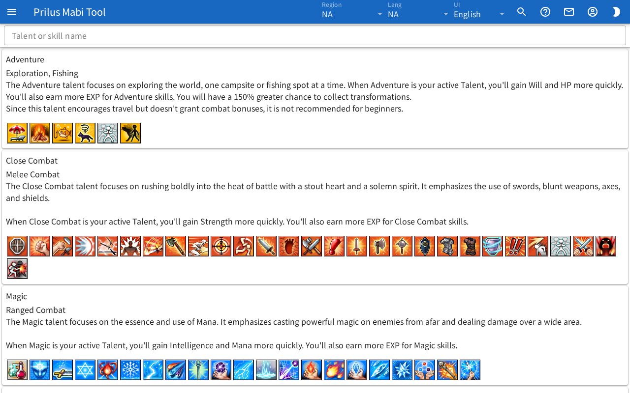Open the UI language dropdown showing English
This screenshot has height=393, width=630.
pos(479,12)
